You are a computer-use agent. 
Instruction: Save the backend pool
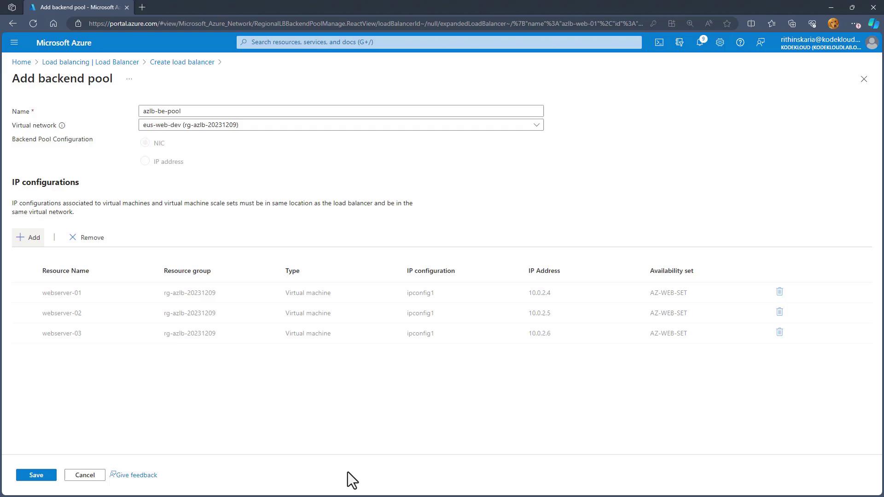click(36, 475)
